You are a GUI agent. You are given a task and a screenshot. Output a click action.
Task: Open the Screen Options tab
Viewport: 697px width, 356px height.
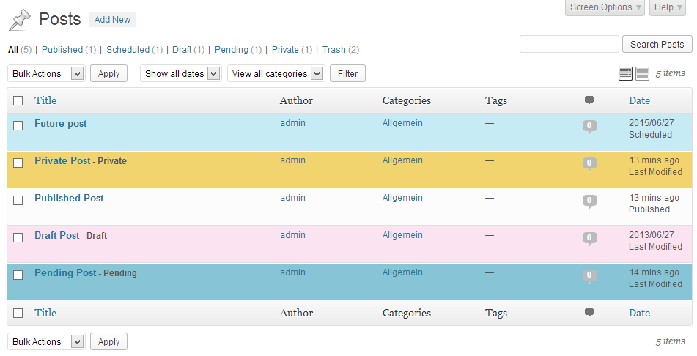point(605,7)
